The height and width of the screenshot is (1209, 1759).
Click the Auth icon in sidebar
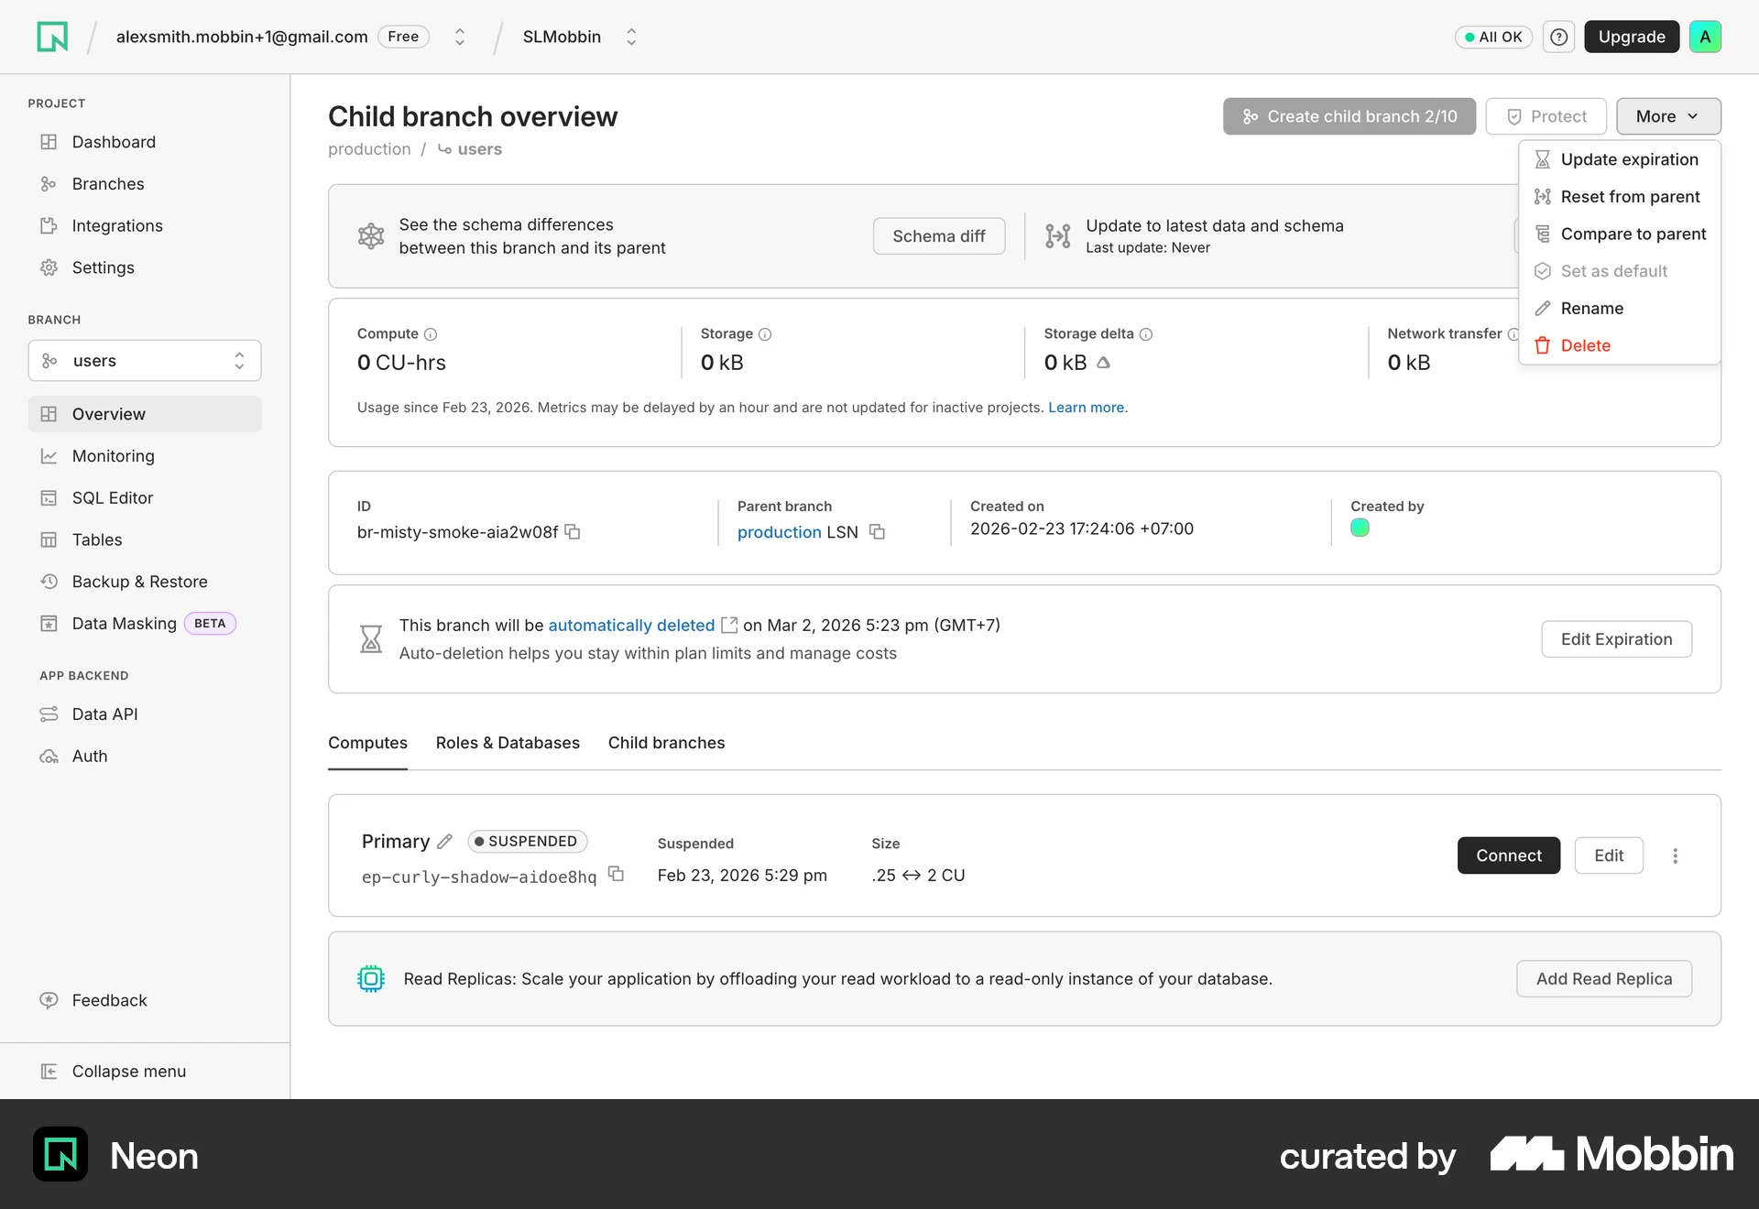tap(49, 757)
